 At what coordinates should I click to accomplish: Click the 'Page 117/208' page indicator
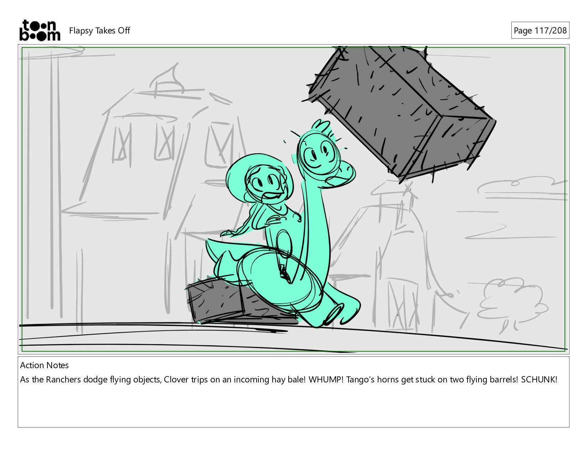(540, 31)
